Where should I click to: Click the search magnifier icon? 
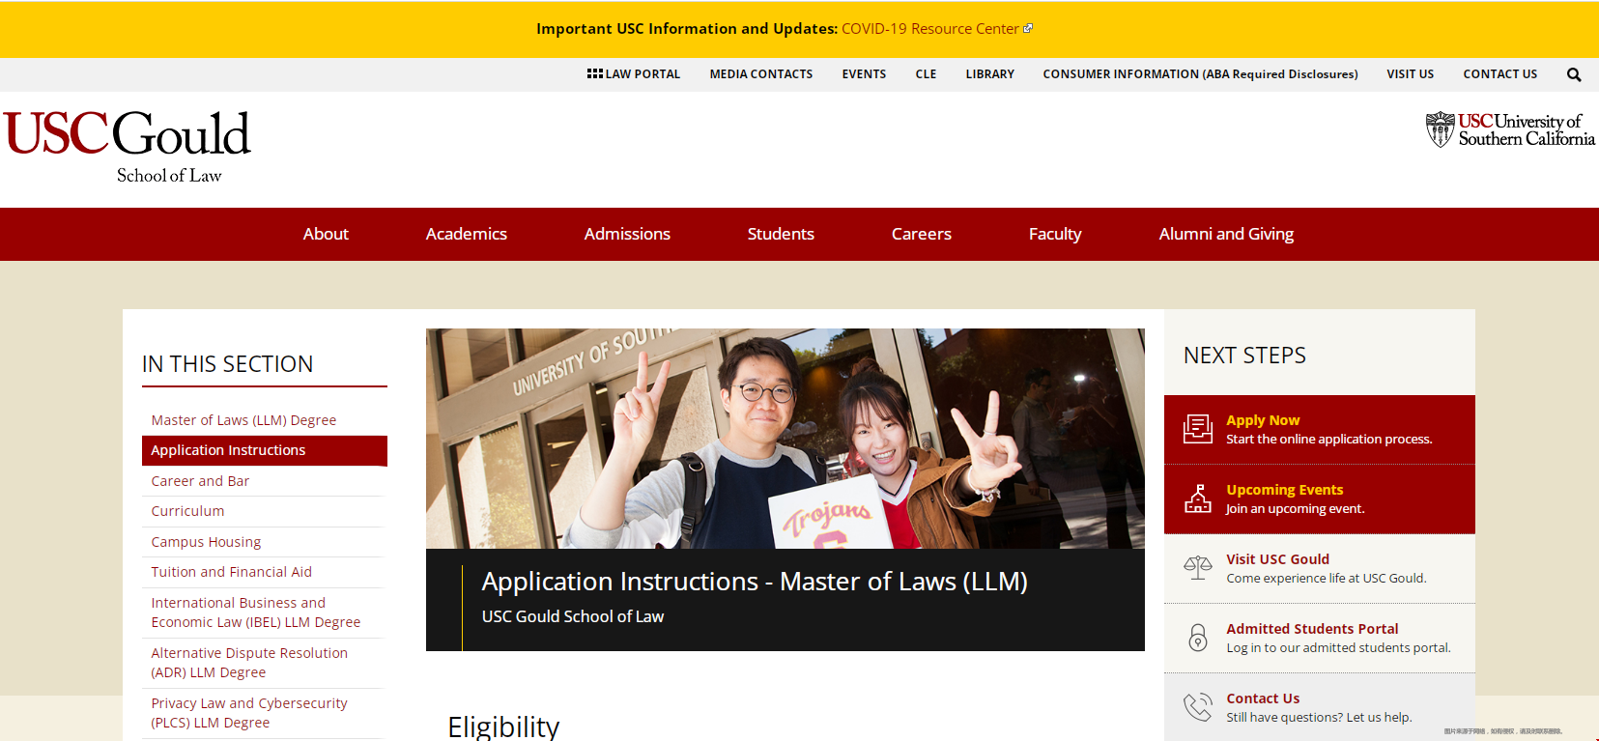point(1574,74)
